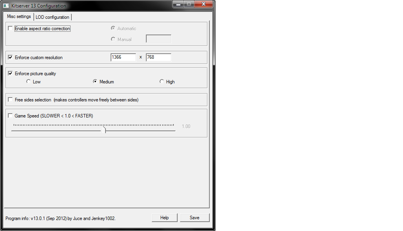
Task: Click the resolution height field 768
Action: (158, 57)
